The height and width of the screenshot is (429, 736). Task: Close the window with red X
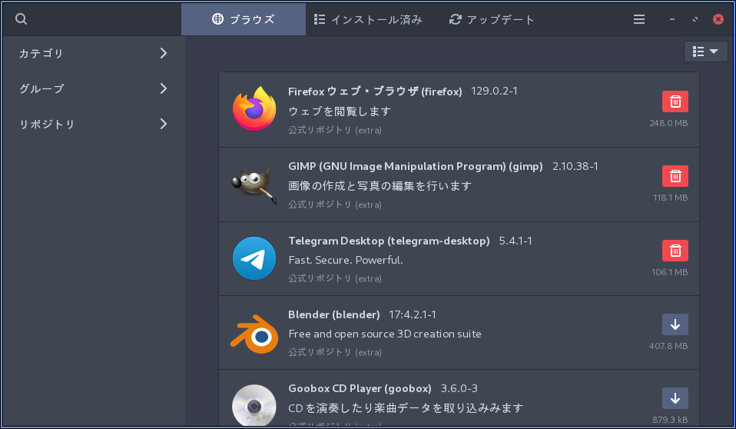pos(718,19)
